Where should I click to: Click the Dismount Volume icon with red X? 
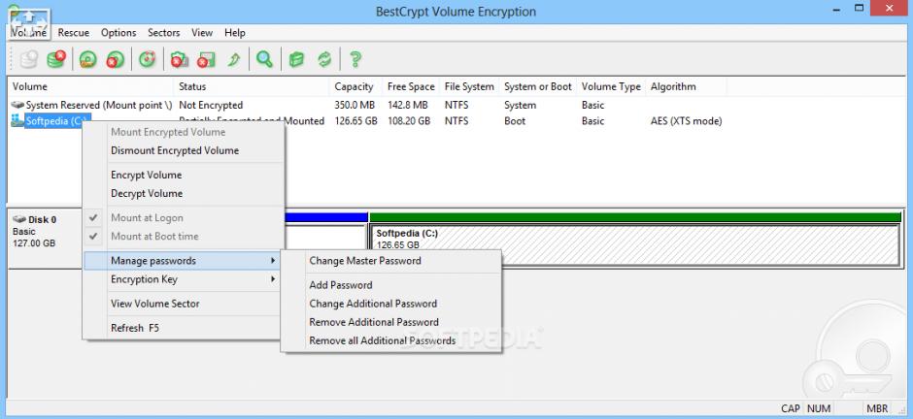coord(56,59)
